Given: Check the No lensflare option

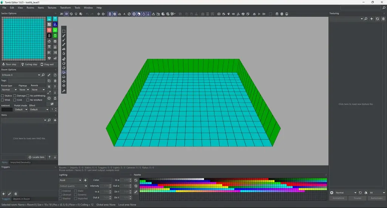Looking at the screenshot, I should pyautogui.click(x=28, y=100).
